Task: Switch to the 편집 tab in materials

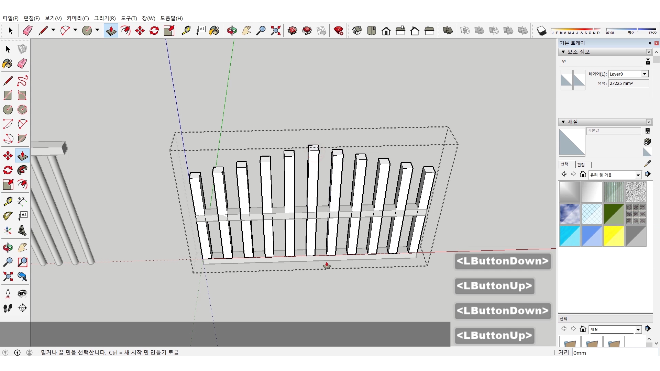Action: pos(581,165)
